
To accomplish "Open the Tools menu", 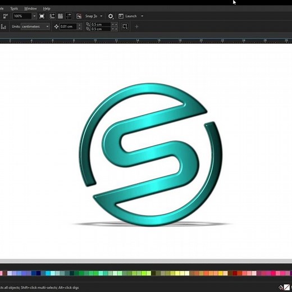I will 14,8.
